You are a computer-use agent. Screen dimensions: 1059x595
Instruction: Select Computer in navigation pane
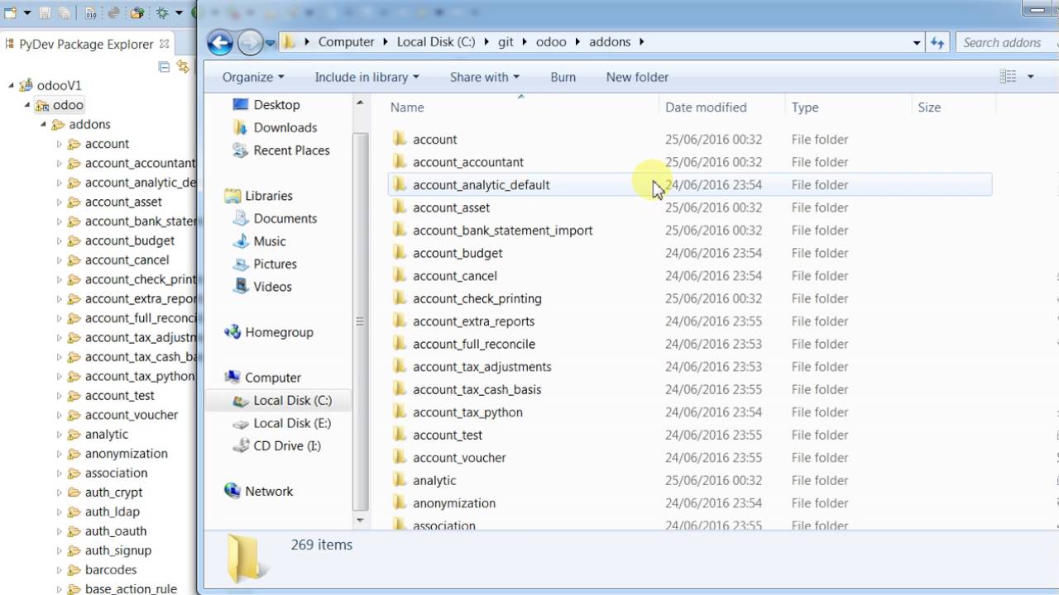point(262,378)
